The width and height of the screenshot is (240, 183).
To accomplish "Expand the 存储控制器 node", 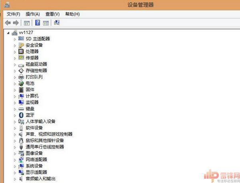I will point(15,71).
